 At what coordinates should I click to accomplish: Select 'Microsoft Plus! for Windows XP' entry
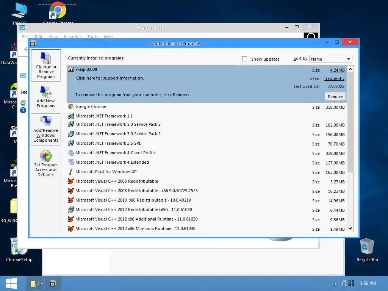106,172
